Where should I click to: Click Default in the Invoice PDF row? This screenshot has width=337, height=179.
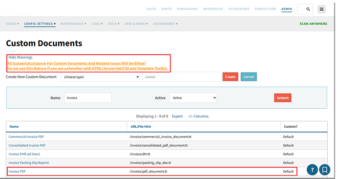[x=288, y=172]
